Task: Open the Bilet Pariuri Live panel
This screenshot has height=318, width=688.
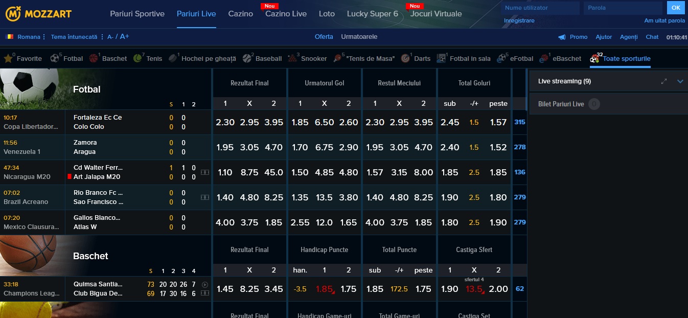Action: [x=608, y=104]
